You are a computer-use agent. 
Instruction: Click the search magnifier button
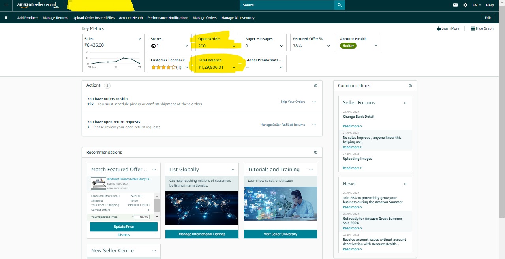(340, 5)
